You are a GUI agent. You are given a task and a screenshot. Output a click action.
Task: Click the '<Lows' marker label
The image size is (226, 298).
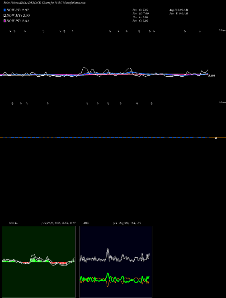click(x=222, y=102)
